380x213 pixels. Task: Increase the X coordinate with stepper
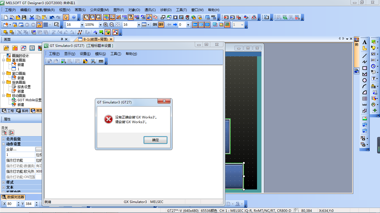(19, 203)
